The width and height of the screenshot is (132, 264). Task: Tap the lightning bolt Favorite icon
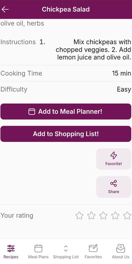[x=114, y=155]
